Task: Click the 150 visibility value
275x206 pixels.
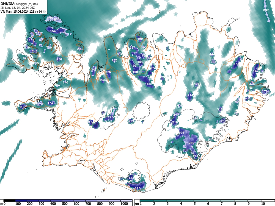Action: tap(135, 72)
